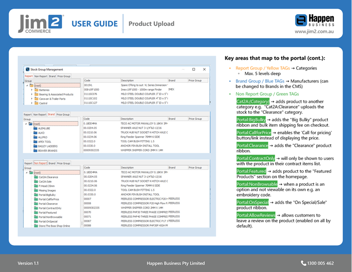Select the row with code 0111SC102
352x272 pixels.
coord(146,98)
